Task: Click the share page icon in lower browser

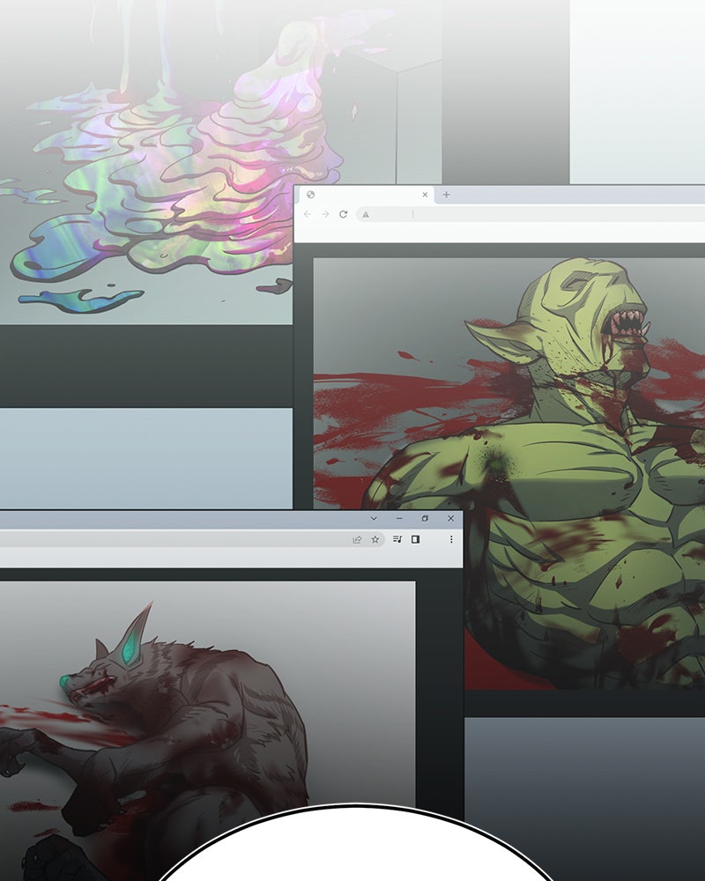Action: [357, 539]
